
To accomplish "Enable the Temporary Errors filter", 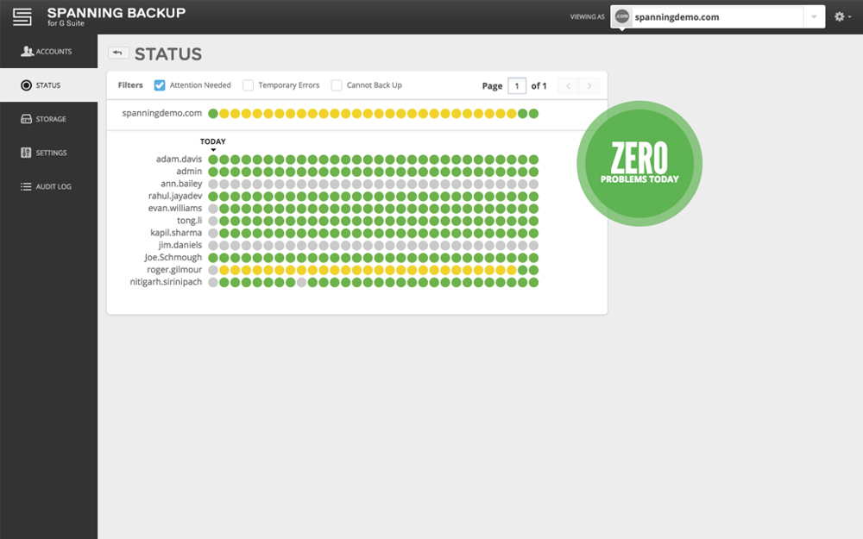I will click(x=249, y=85).
